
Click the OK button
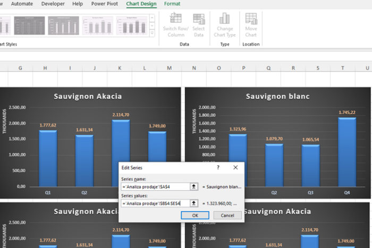pyautogui.click(x=195, y=215)
